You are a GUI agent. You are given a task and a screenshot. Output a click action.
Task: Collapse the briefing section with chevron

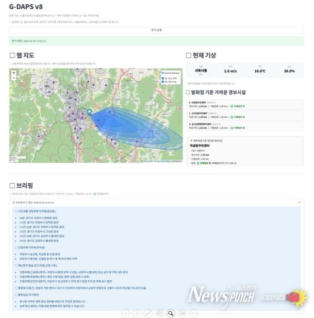pyautogui.click(x=299, y=201)
